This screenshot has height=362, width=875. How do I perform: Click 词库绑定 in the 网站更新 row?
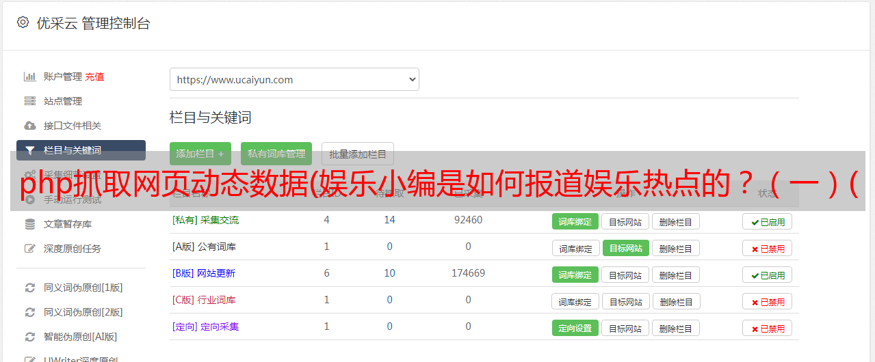click(575, 275)
